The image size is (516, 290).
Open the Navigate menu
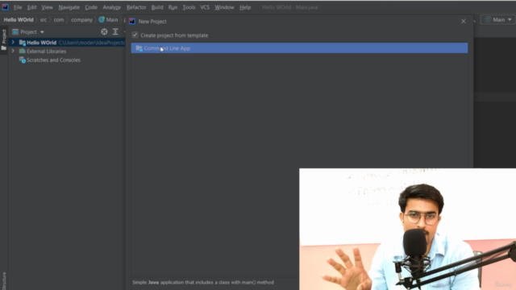pos(69,7)
